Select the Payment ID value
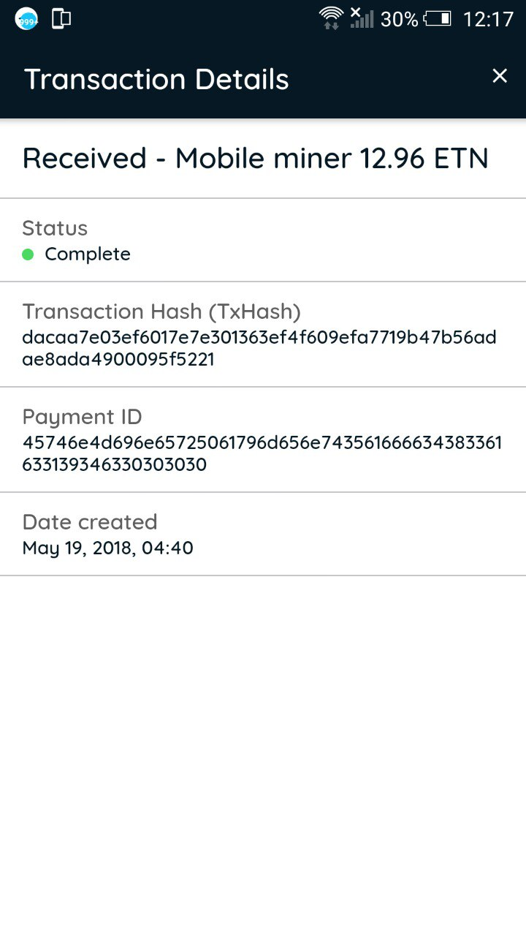This screenshot has height=936, width=526. (x=262, y=453)
